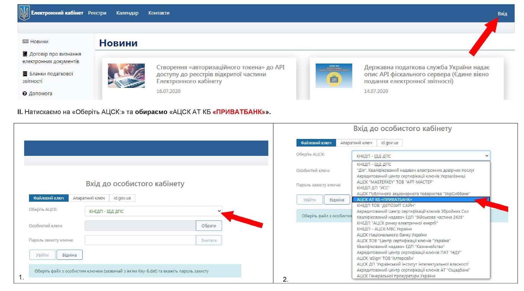Click the trident emblem logo icon
The height and width of the screenshot is (291, 524).
pos(24,13)
